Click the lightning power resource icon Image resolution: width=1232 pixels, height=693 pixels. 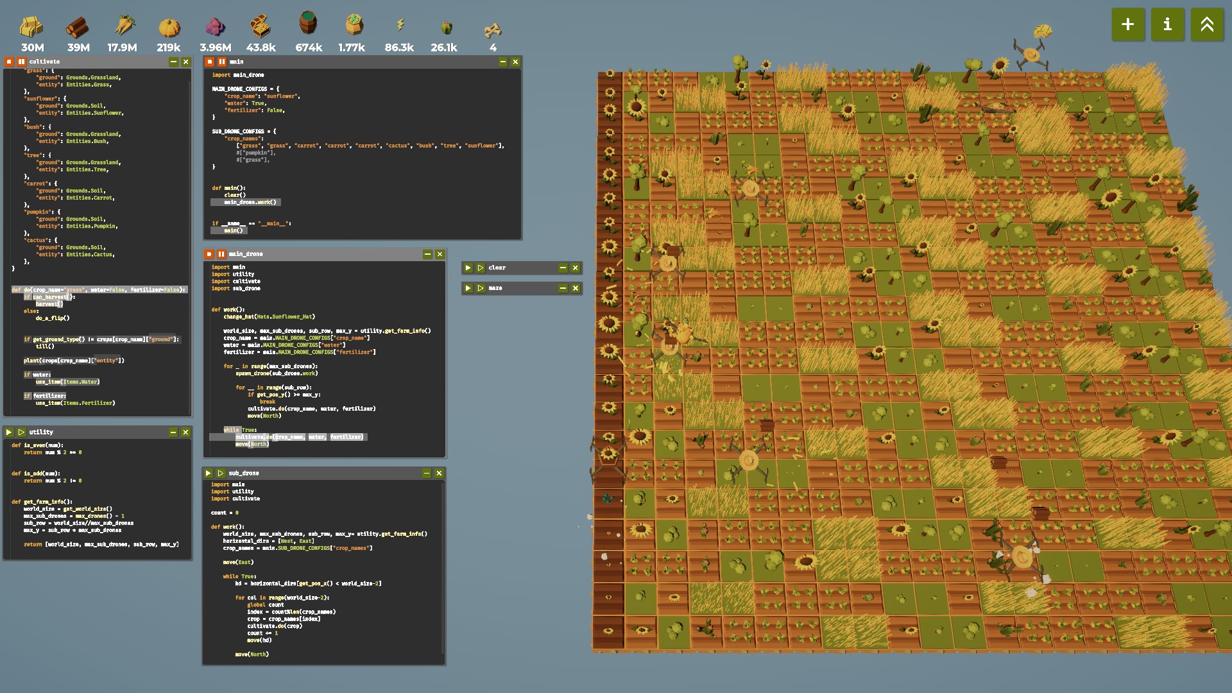[400, 25]
